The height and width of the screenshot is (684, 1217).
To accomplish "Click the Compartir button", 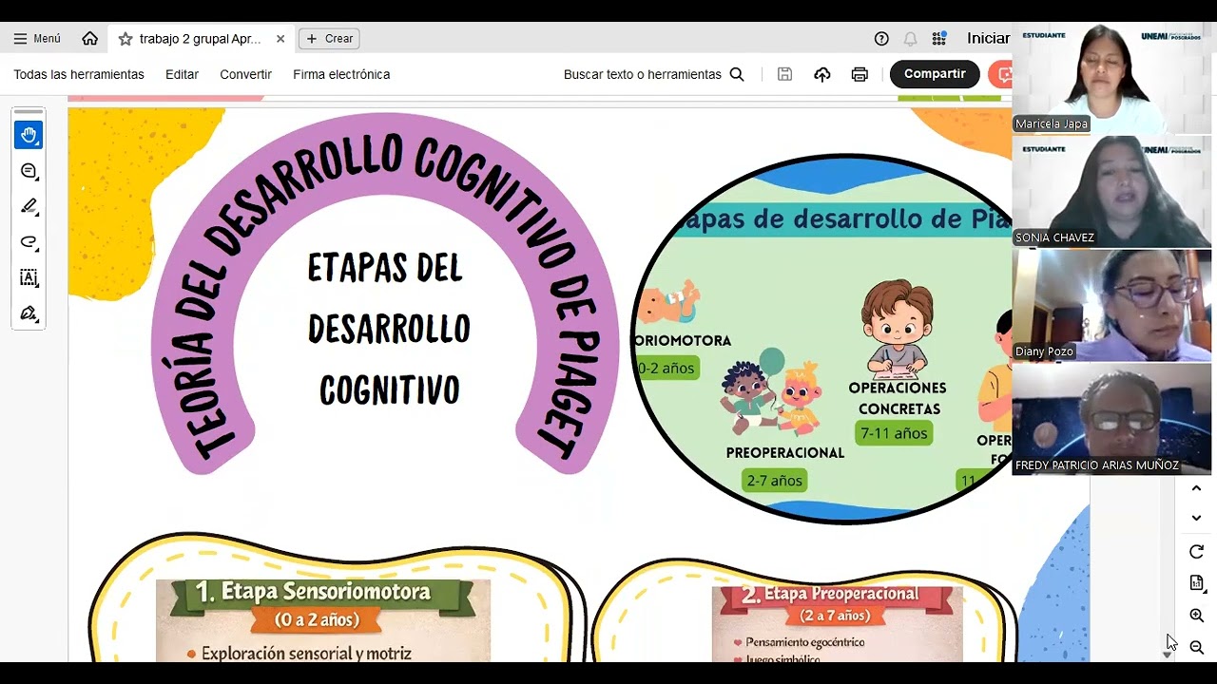I will (935, 74).
